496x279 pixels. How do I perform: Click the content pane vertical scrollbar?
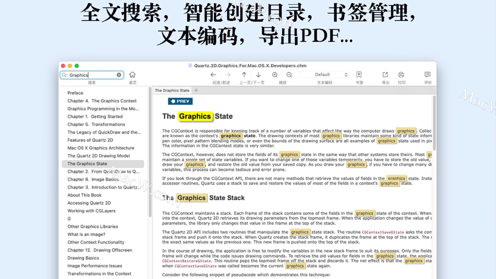click(x=435, y=123)
